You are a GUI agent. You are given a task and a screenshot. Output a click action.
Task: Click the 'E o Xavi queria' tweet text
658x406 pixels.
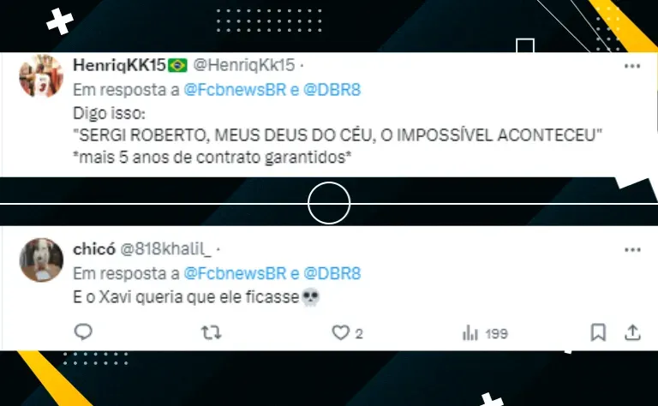[x=197, y=297]
